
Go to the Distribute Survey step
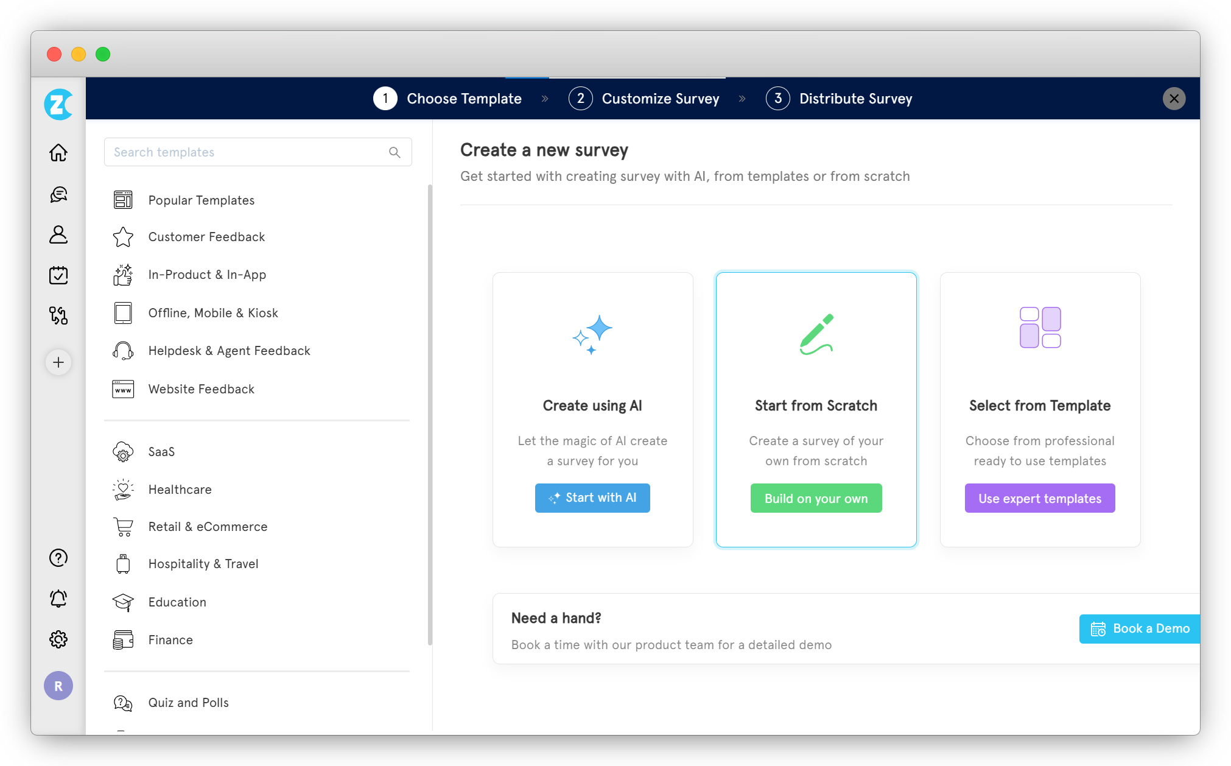click(x=840, y=99)
